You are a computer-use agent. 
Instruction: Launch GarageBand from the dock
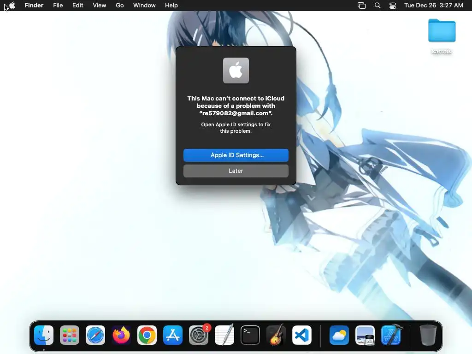(276, 335)
